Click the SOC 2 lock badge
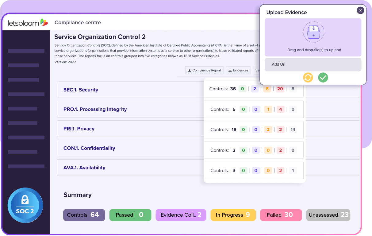Screen dimensions: 372x236 (25, 205)
